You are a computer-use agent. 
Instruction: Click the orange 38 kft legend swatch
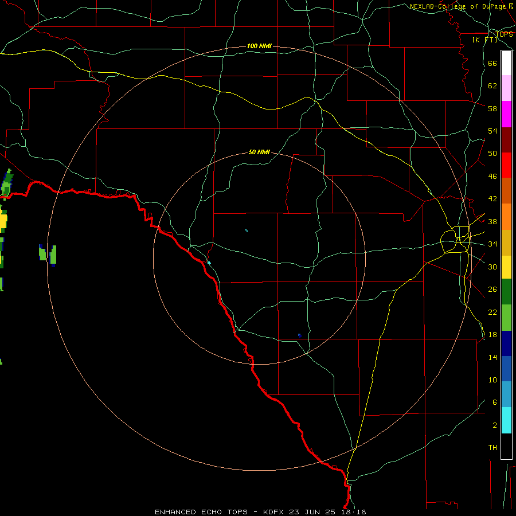[x=506, y=217]
